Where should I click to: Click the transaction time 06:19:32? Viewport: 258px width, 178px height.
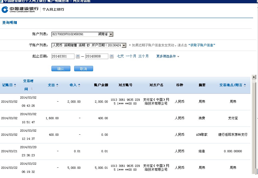[28, 172]
